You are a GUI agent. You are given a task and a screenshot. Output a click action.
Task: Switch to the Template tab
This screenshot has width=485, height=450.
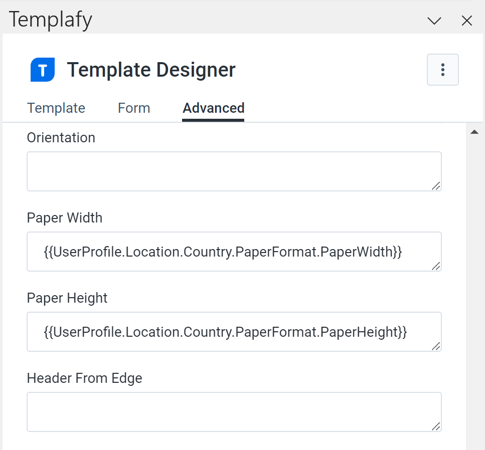click(x=56, y=108)
